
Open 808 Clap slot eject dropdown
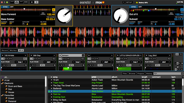(54, 55)
